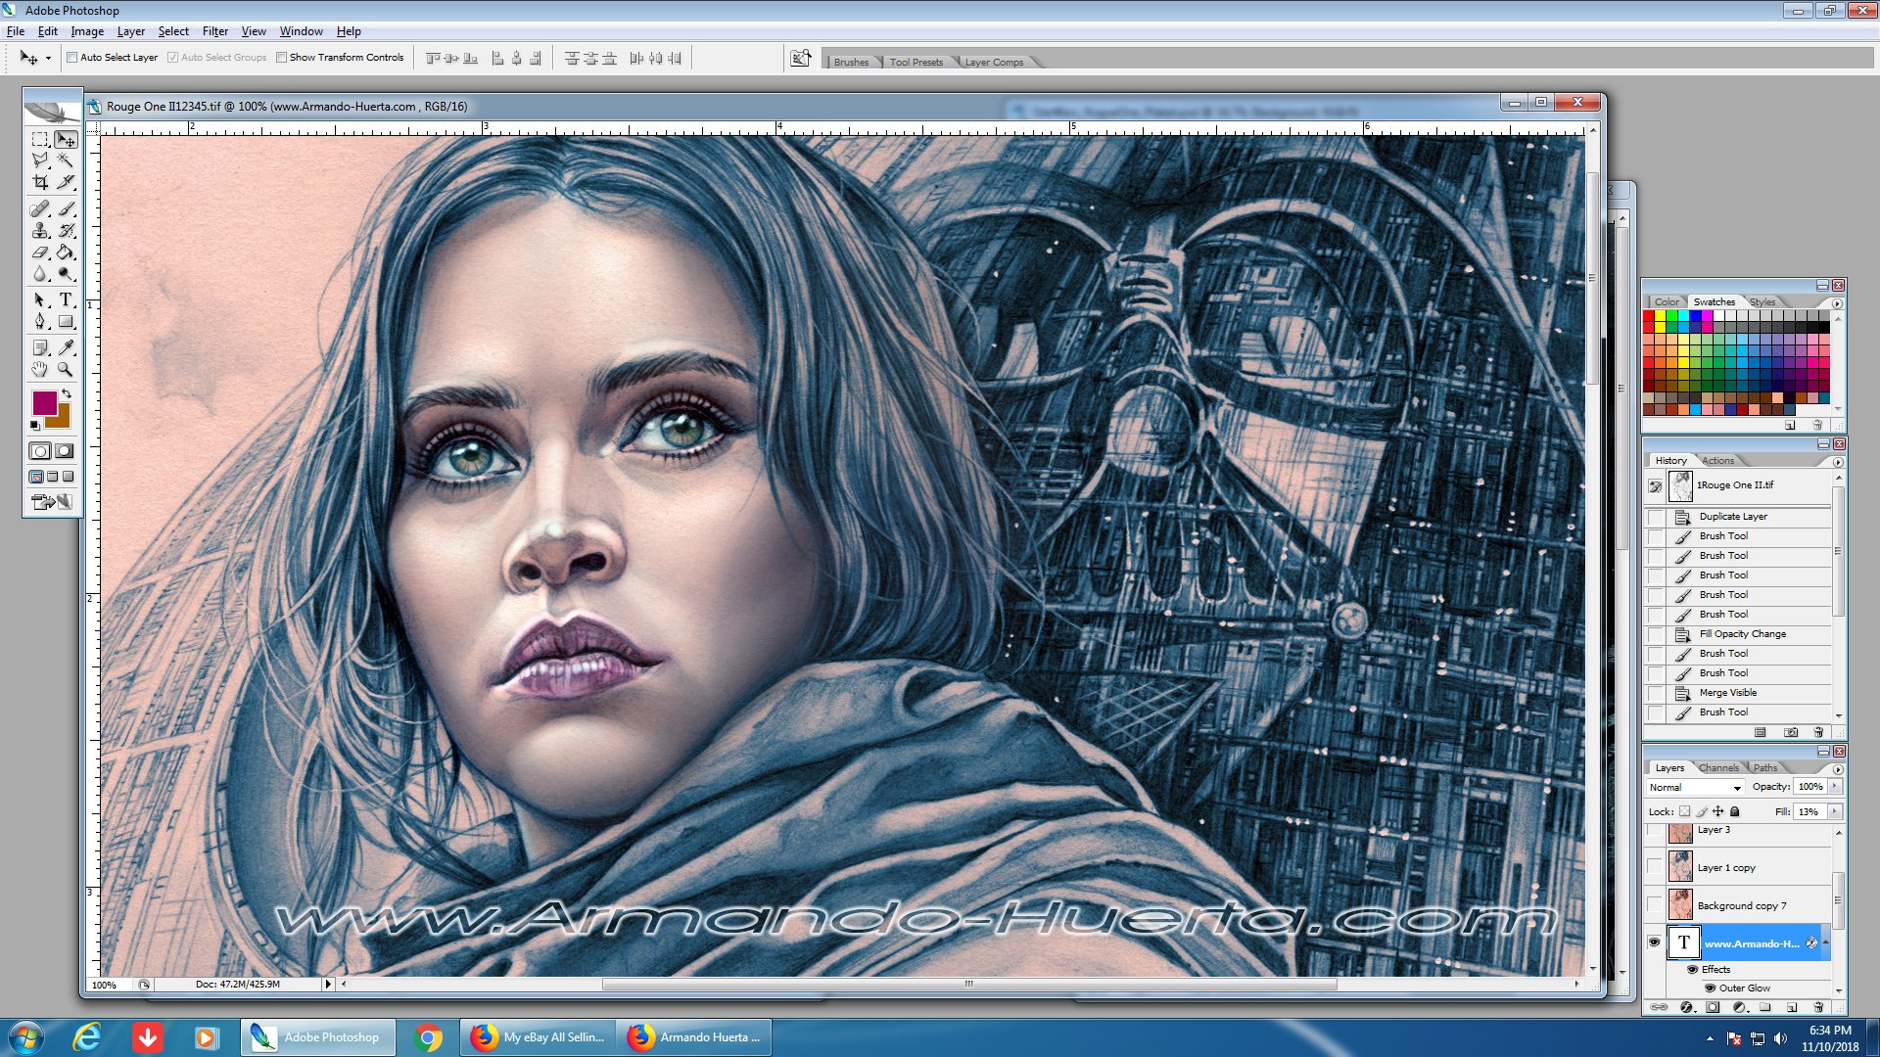
Task: Check Show Transform Controls option
Action: [281, 58]
